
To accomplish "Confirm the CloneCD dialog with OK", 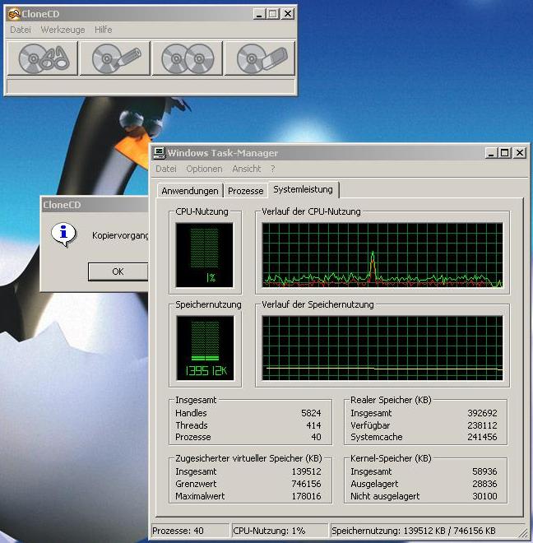I will click(x=118, y=271).
